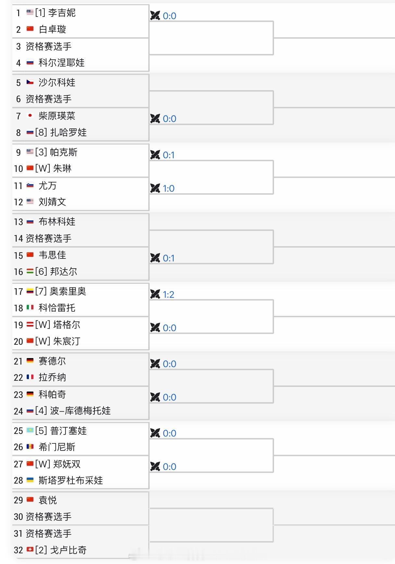This screenshot has width=395, height=564.
Task: Click crossed-rackets icon beside 帕克斯 vs 朱琳
Action: click(x=155, y=155)
